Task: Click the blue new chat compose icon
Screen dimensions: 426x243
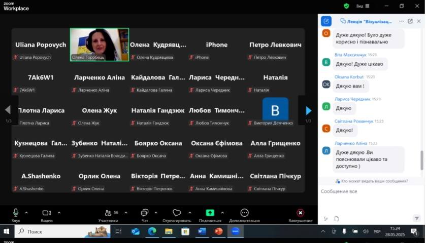Action: tap(326, 21)
